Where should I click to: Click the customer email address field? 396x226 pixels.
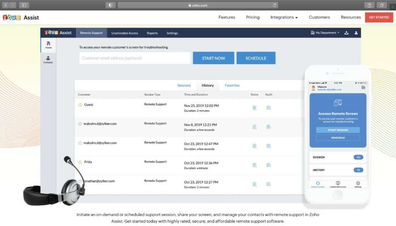135,58
